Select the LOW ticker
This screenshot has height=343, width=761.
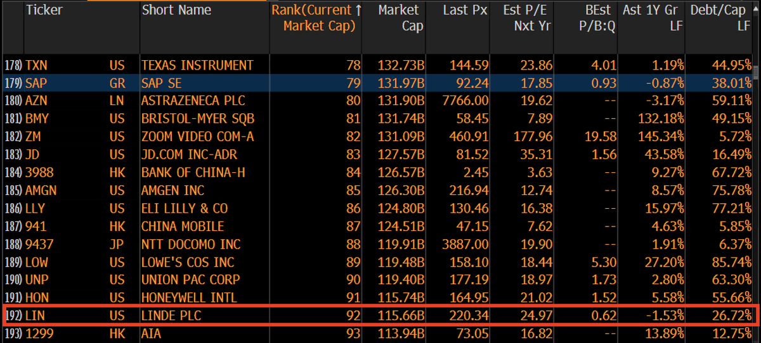click(37, 262)
